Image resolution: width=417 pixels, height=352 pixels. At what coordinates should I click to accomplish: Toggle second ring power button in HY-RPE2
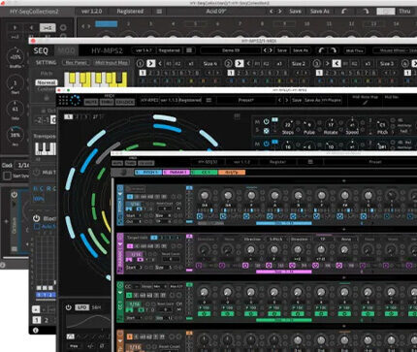(266, 144)
